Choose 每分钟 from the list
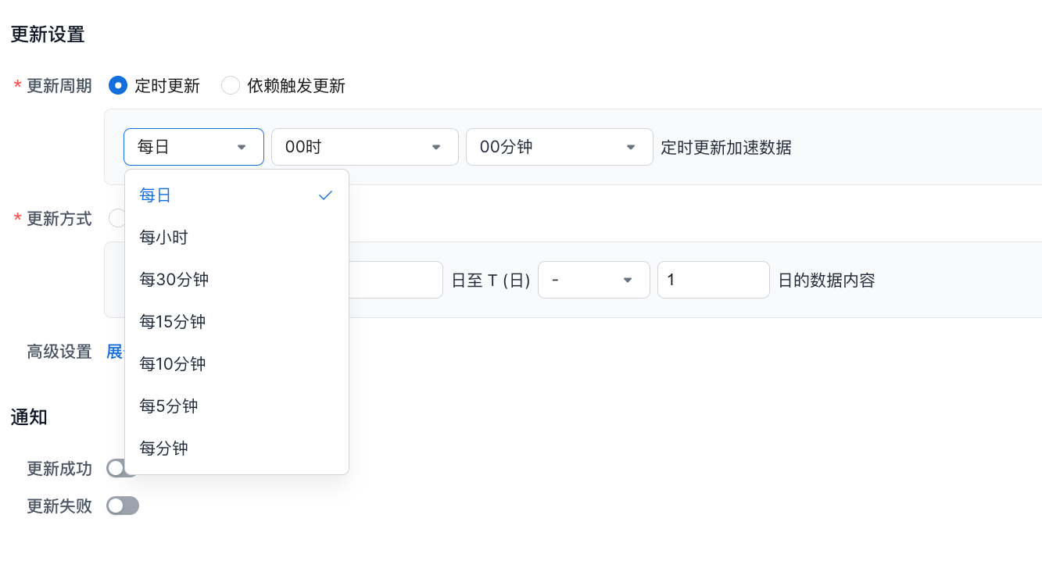The width and height of the screenshot is (1042, 572). pyautogui.click(x=164, y=449)
